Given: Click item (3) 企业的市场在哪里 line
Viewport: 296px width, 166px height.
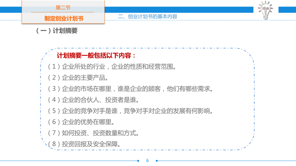Looking at the screenshot, I should (130, 88).
